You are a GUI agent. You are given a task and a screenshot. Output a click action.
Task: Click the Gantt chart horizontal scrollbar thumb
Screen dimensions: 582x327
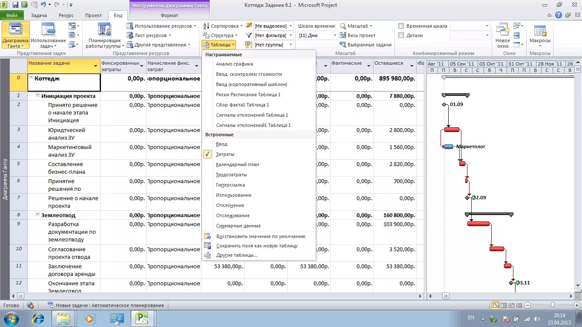(445, 296)
